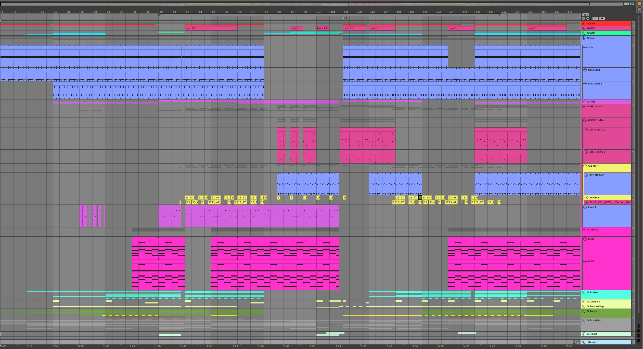
Task: Click the group icon on G.Kick
Action: click(584, 24)
